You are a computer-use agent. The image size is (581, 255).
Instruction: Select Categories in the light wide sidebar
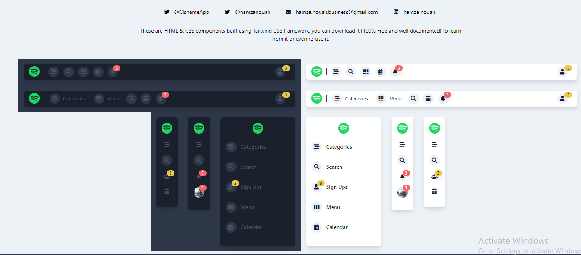point(332,147)
